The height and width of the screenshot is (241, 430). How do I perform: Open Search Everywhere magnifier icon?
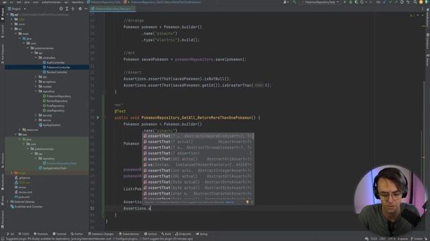tap(415, 2)
